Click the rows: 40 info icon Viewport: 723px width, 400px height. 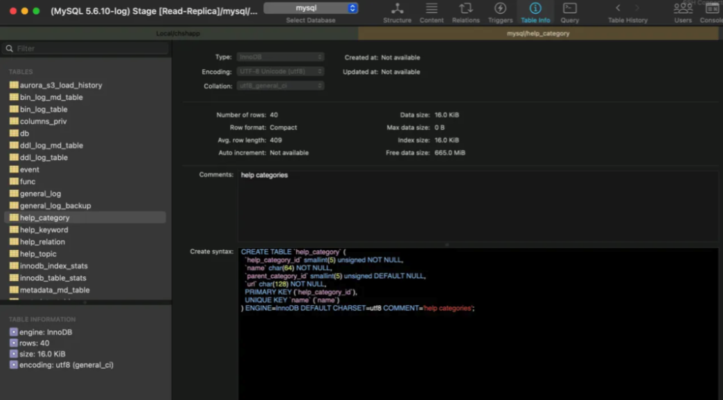(x=13, y=343)
